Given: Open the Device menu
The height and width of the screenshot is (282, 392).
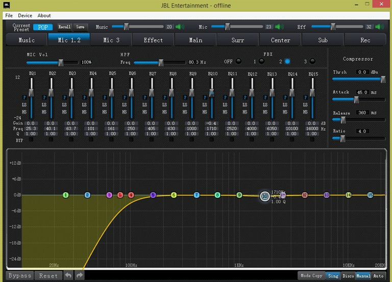Looking at the screenshot, I should click(x=25, y=16).
